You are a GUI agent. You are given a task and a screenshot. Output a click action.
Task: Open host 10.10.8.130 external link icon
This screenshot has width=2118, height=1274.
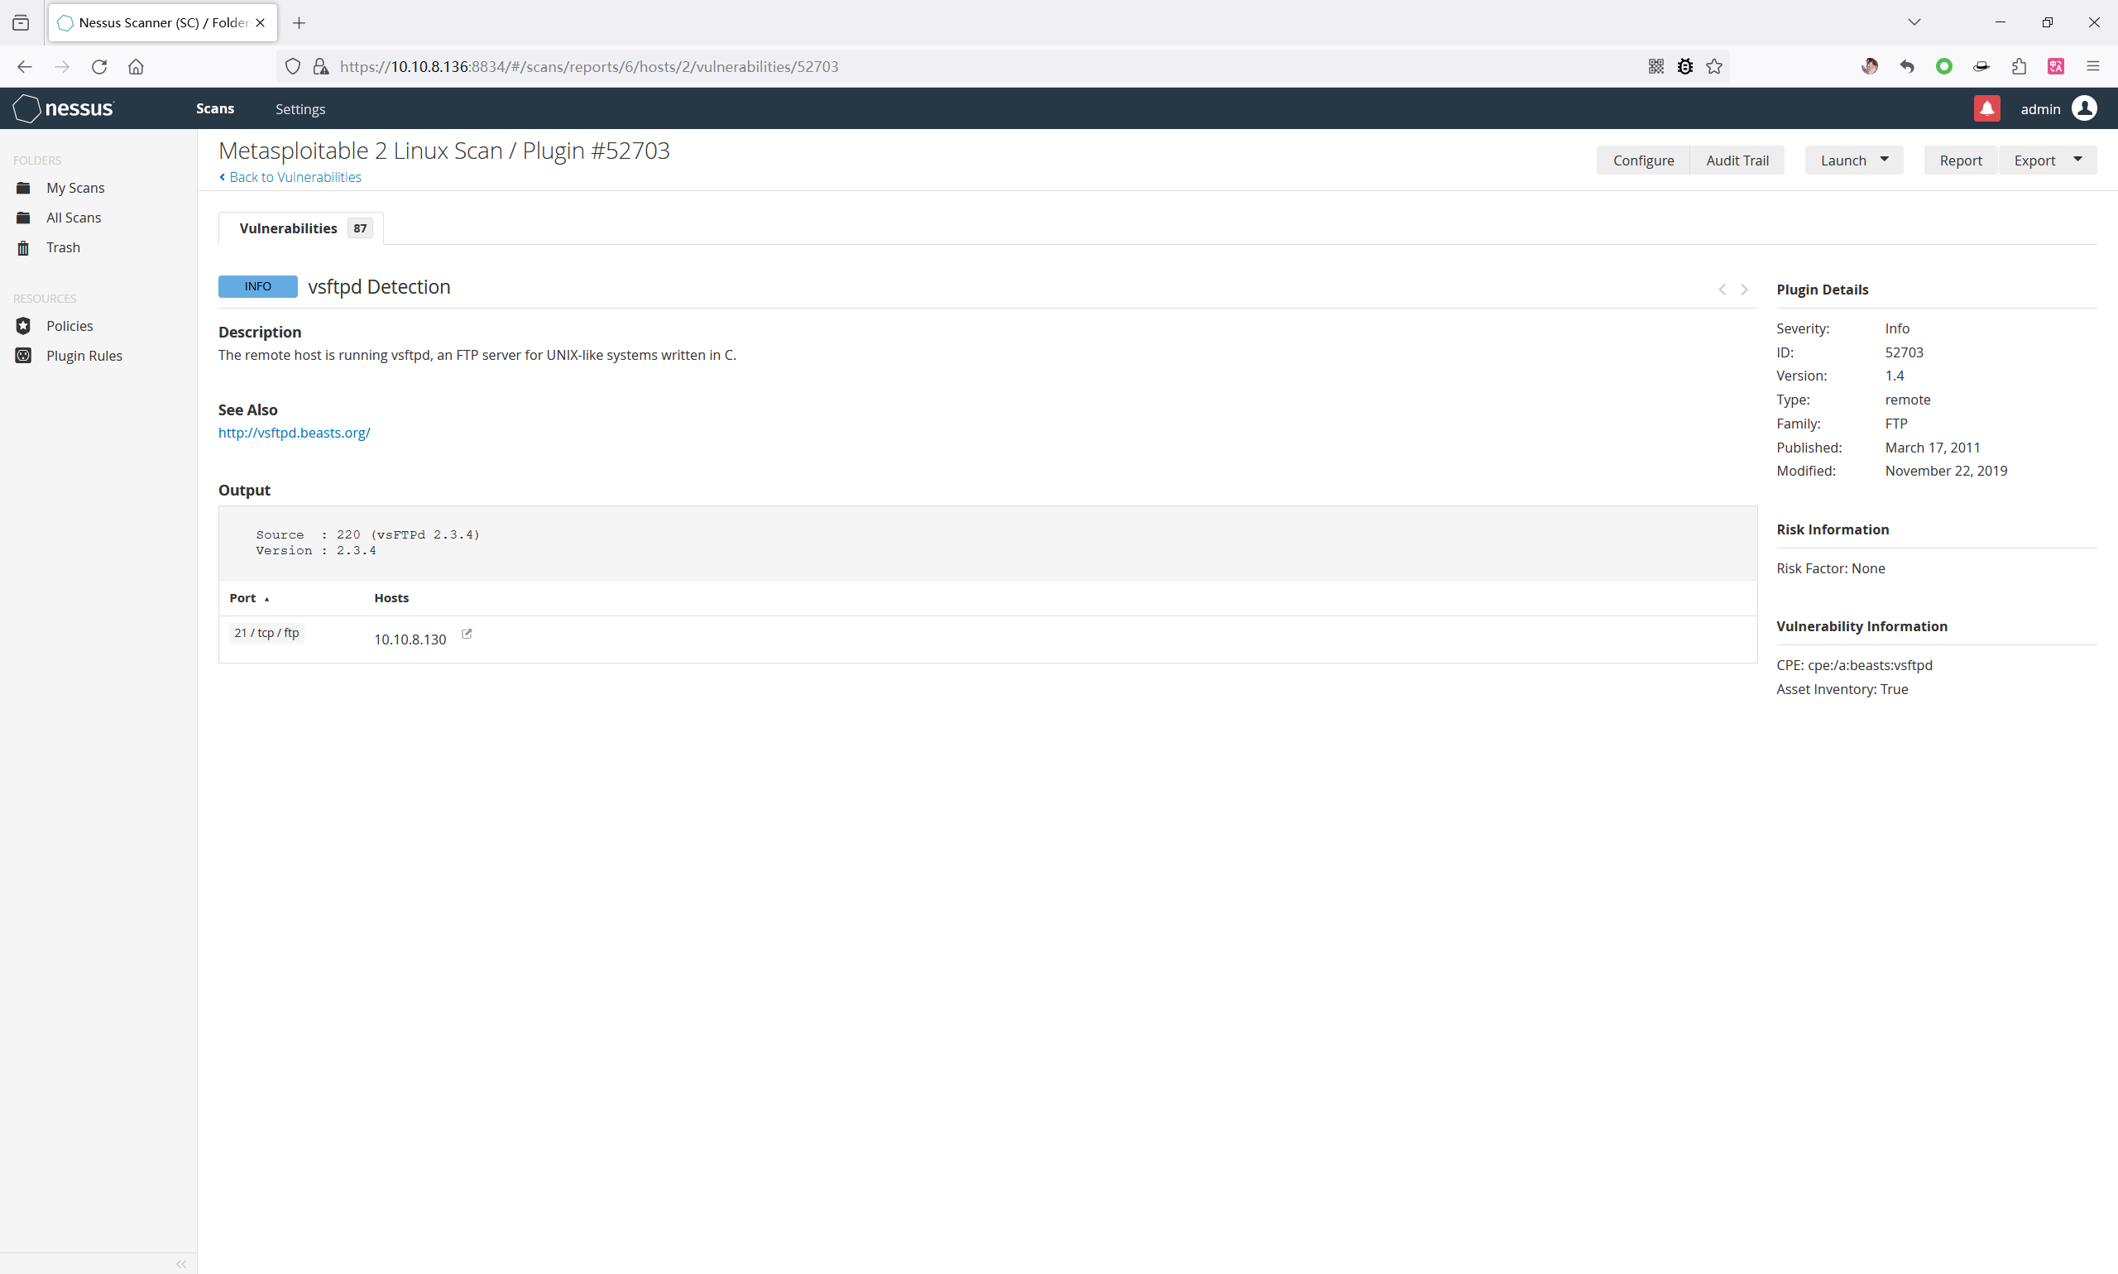[x=467, y=634]
